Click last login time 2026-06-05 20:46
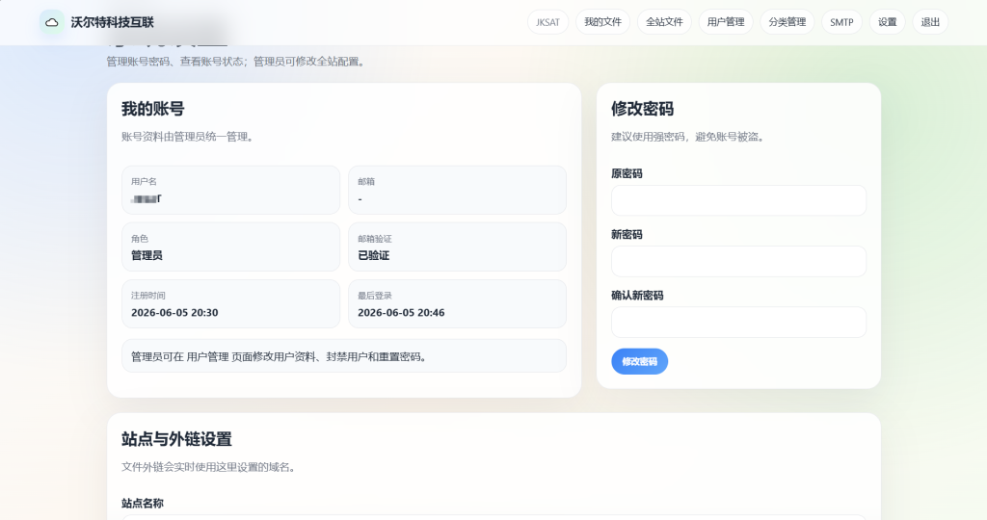The width and height of the screenshot is (987, 520). (x=401, y=313)
